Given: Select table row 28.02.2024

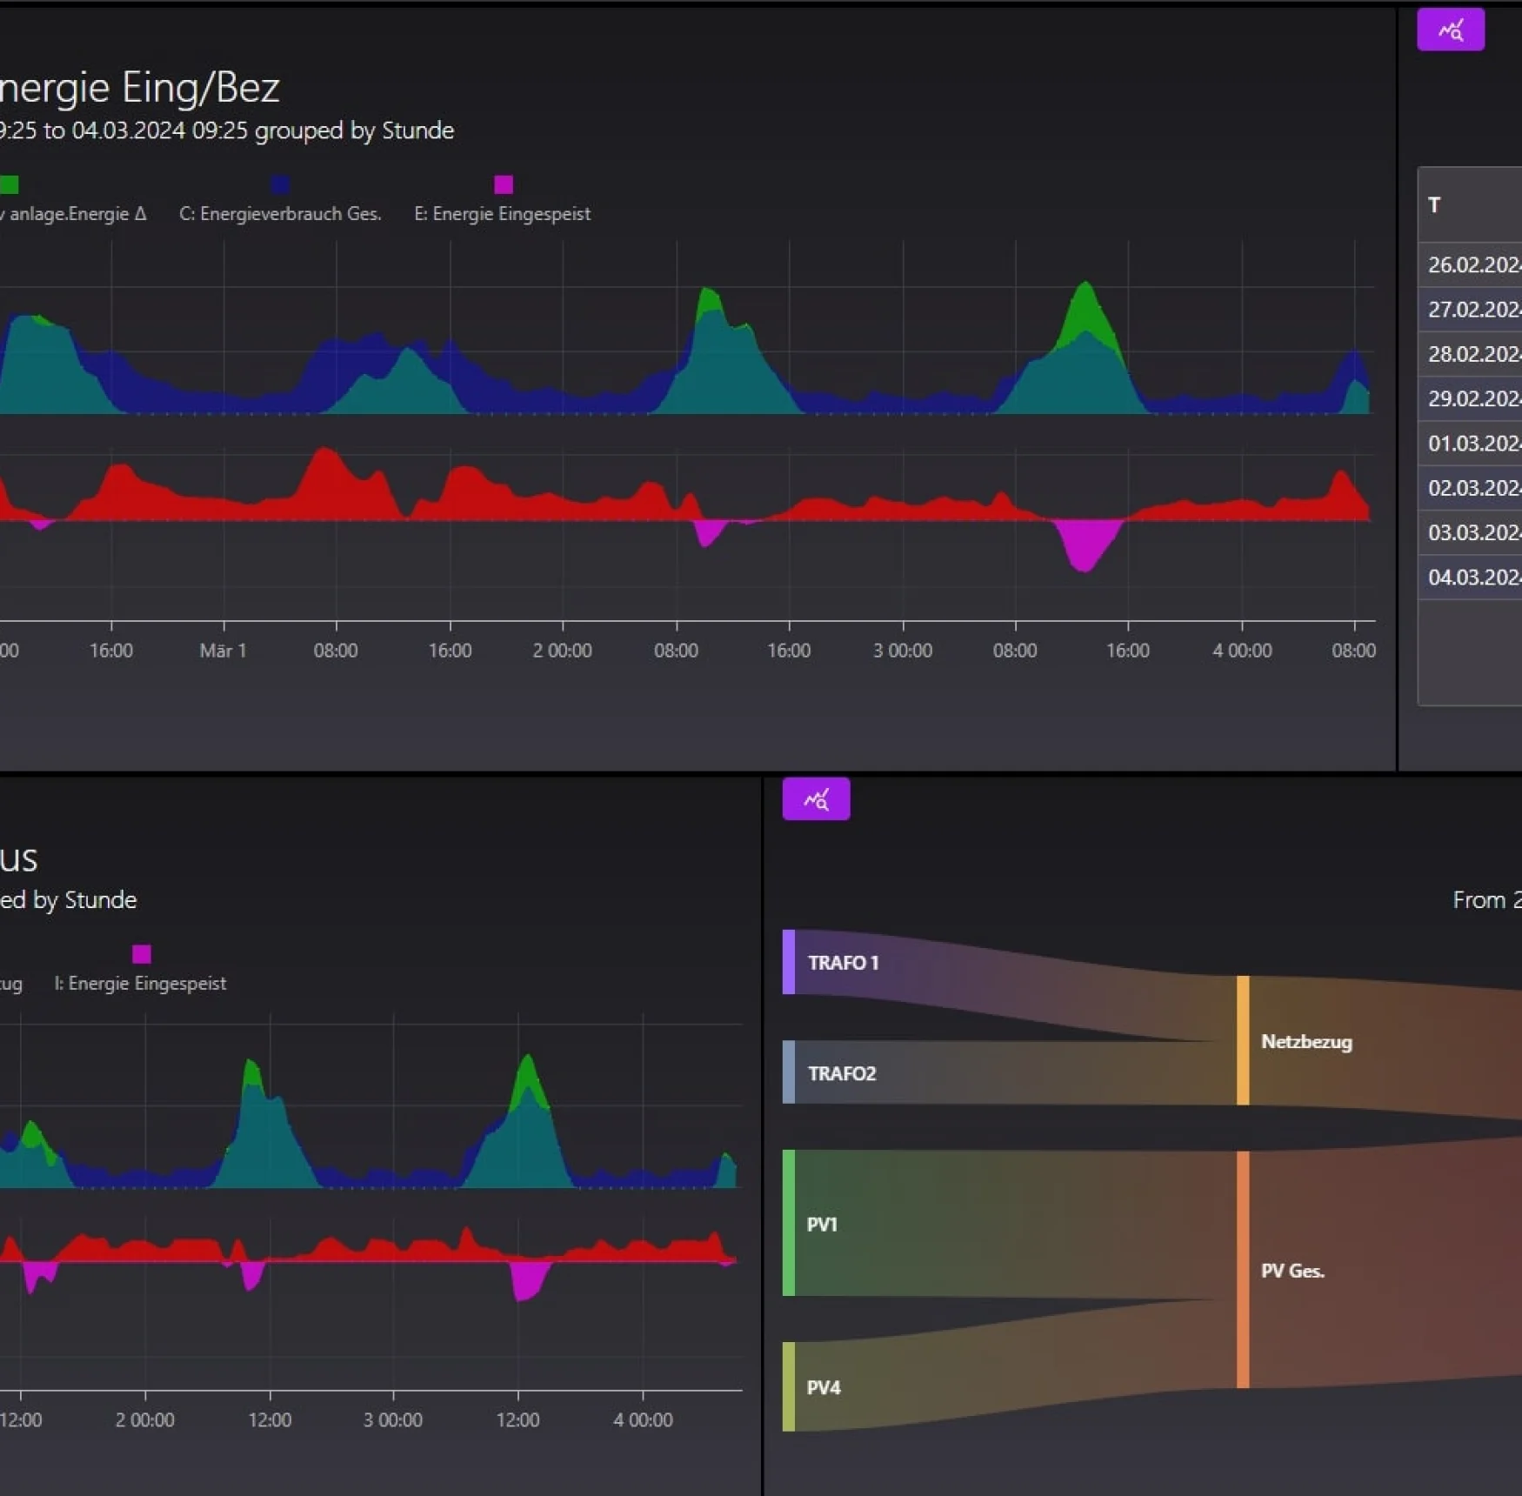Looking at the screenshot, I should tap(1470, 354).
